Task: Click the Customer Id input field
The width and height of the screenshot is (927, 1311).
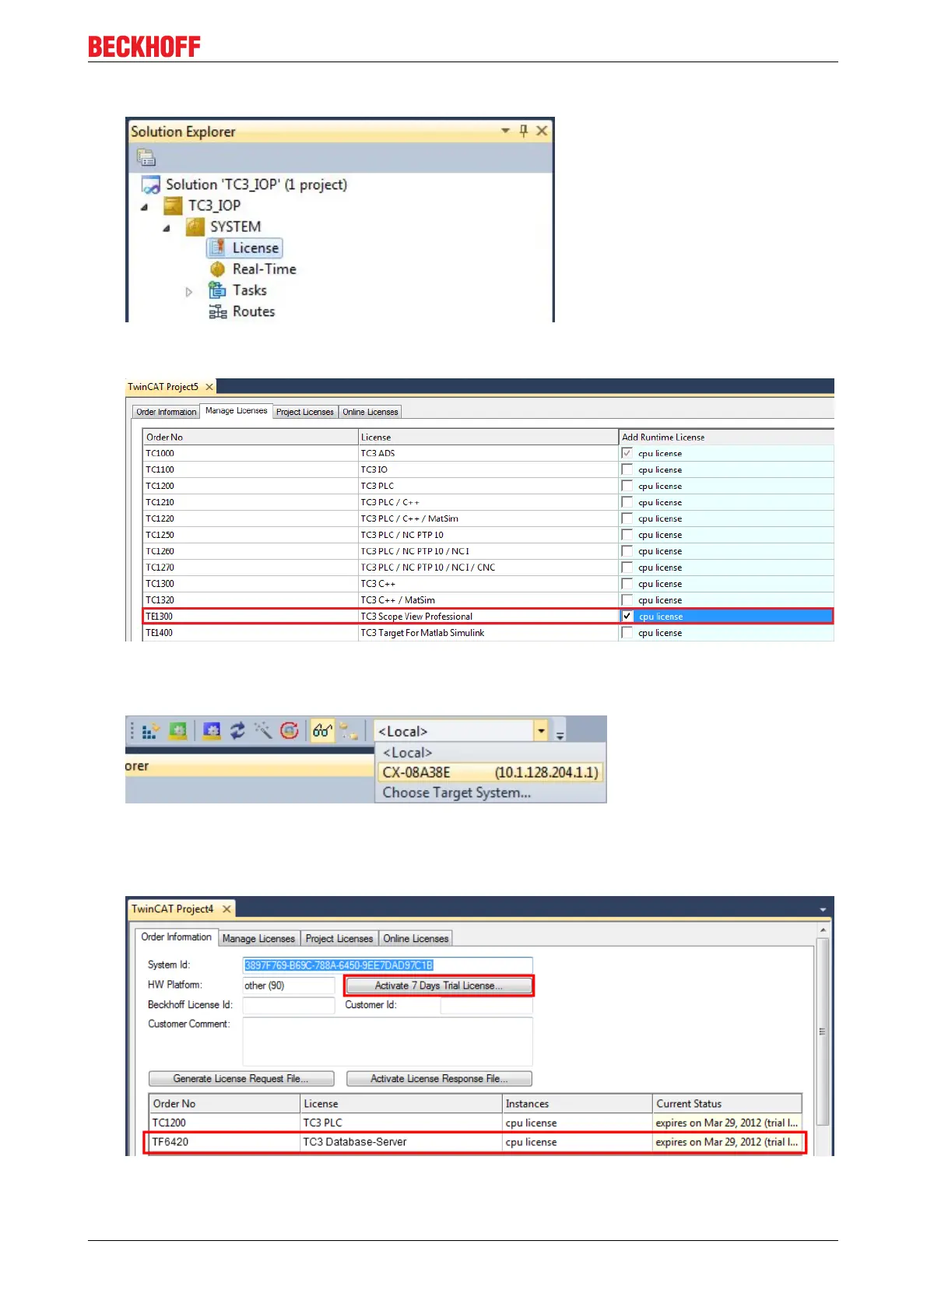Action: click(486, 1005)
